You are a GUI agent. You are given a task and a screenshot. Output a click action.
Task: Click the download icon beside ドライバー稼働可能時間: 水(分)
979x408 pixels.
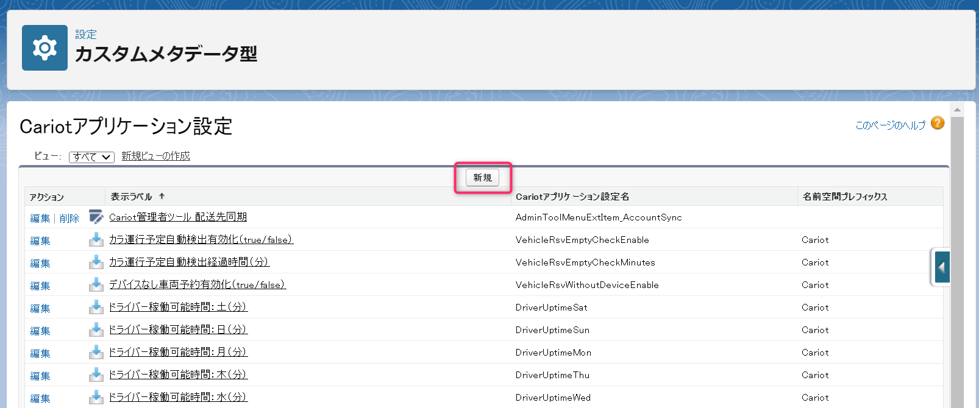(96, 397)
